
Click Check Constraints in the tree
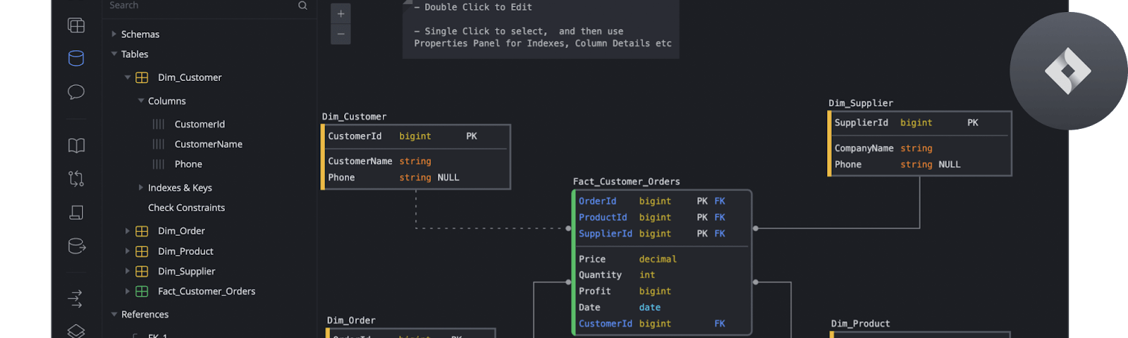click(x=186, y=208)
